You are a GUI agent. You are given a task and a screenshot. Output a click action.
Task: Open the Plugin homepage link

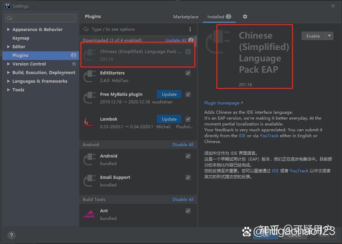221,103
